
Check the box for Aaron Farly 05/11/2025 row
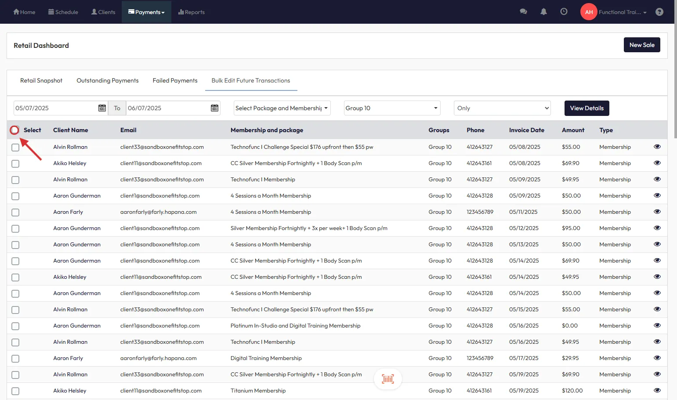pyautogui.click(x=15, y=213)
